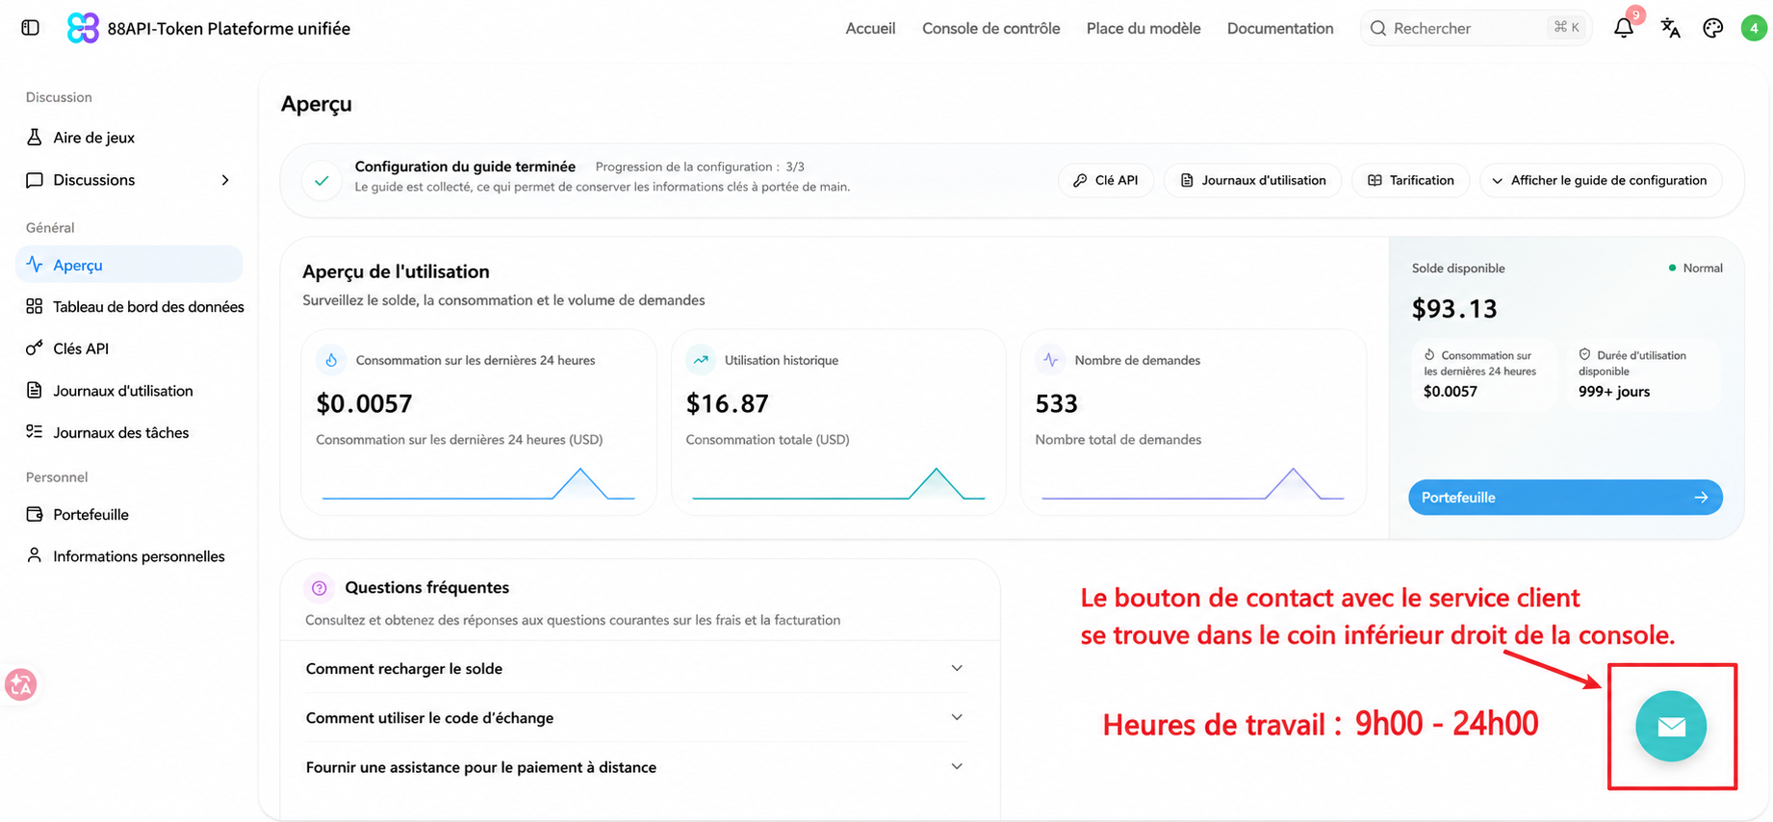Open the notifications bell

tap(1624, 28)
